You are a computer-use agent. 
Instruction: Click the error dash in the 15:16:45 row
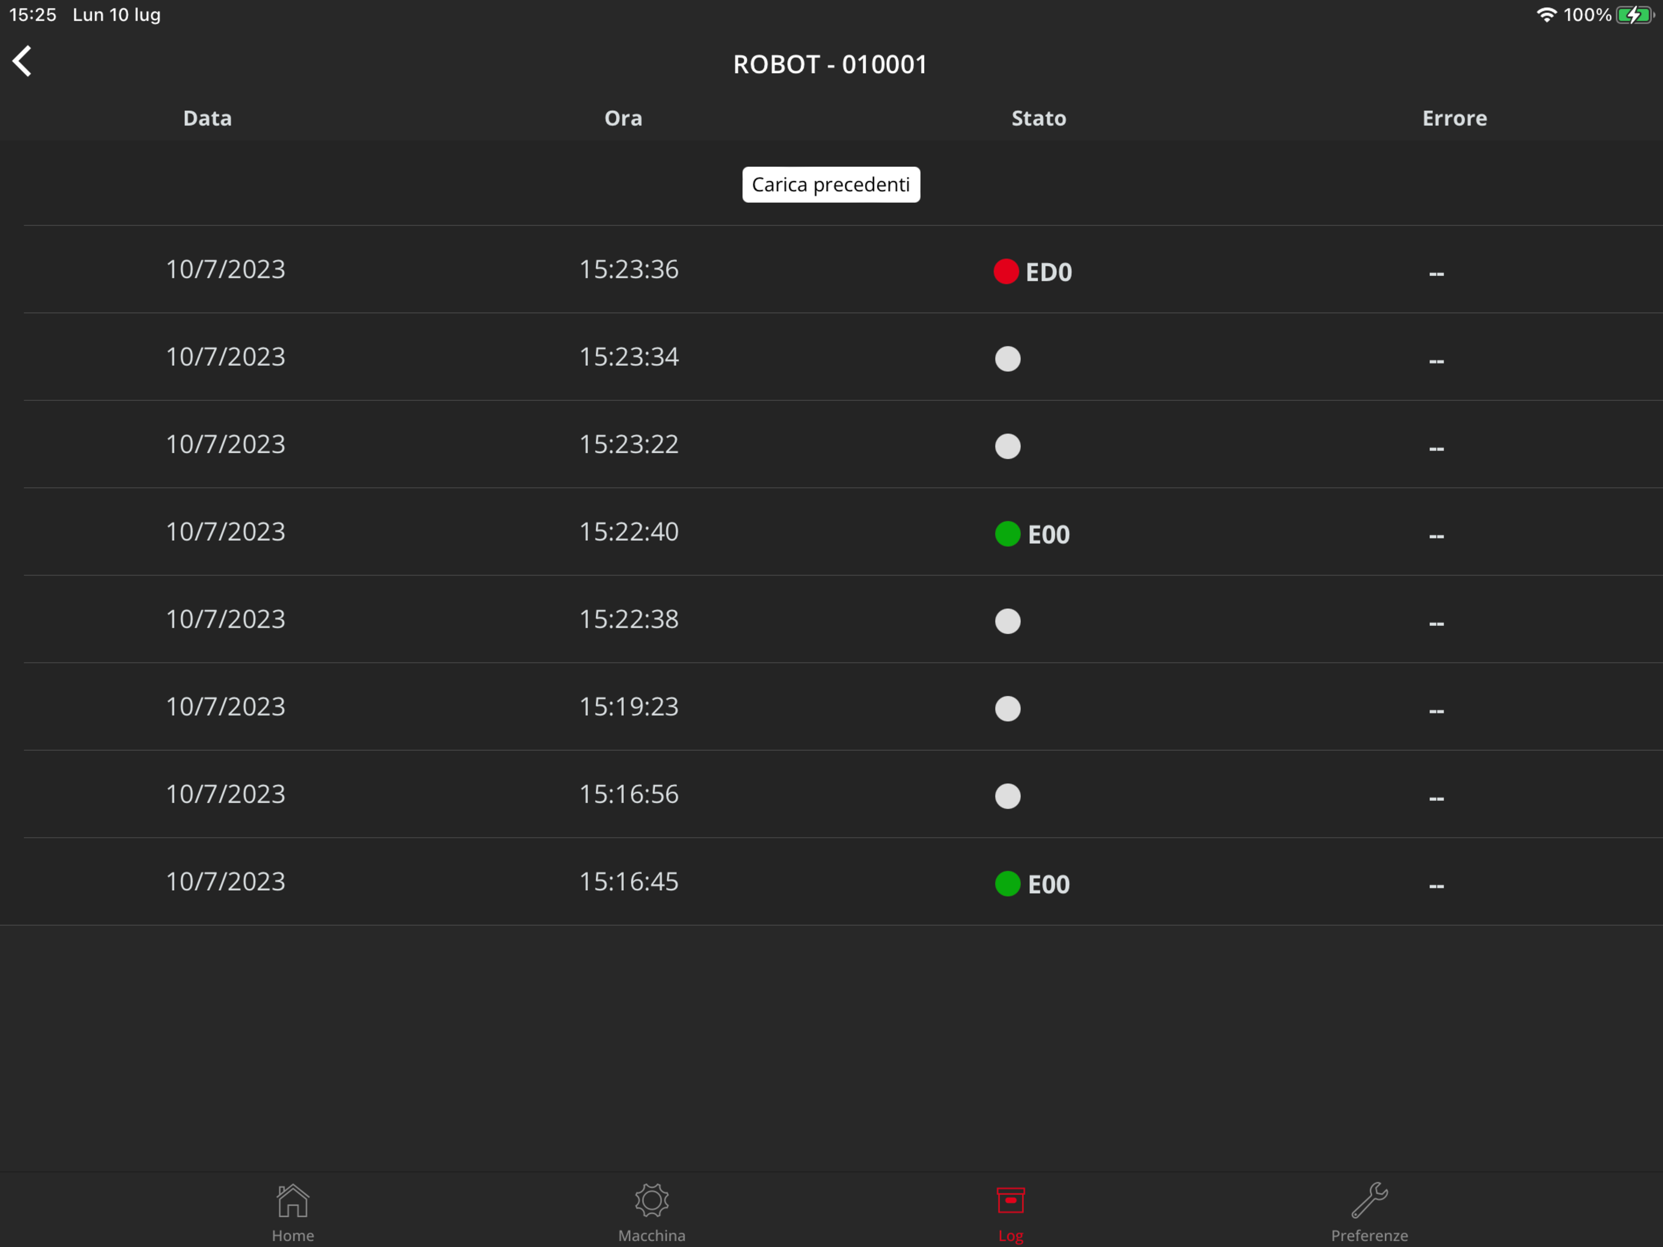click(1437, 886)
